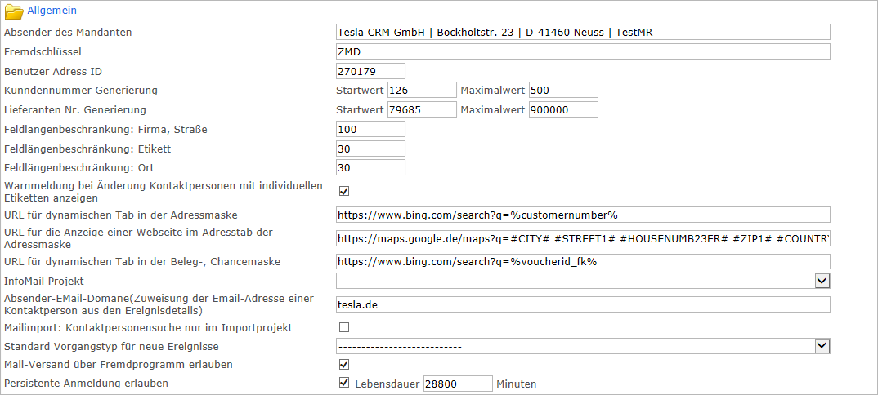Viewport: 878px width, 395px height.
Task: Open the Allgemein section link
Action: 52,11
